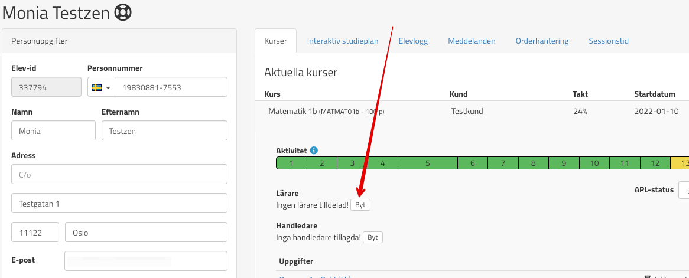This screenshot has width=689, height=278.
Task: Click the city field containing Oslo
Action: pos(146,233)
